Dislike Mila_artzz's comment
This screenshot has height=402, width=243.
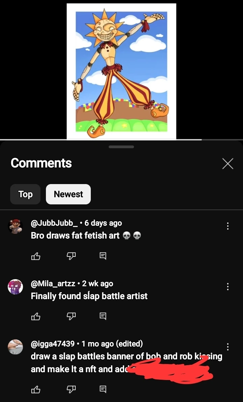tap(71, 316)
